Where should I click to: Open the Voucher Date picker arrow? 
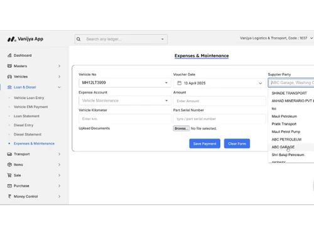pos(260,83)
